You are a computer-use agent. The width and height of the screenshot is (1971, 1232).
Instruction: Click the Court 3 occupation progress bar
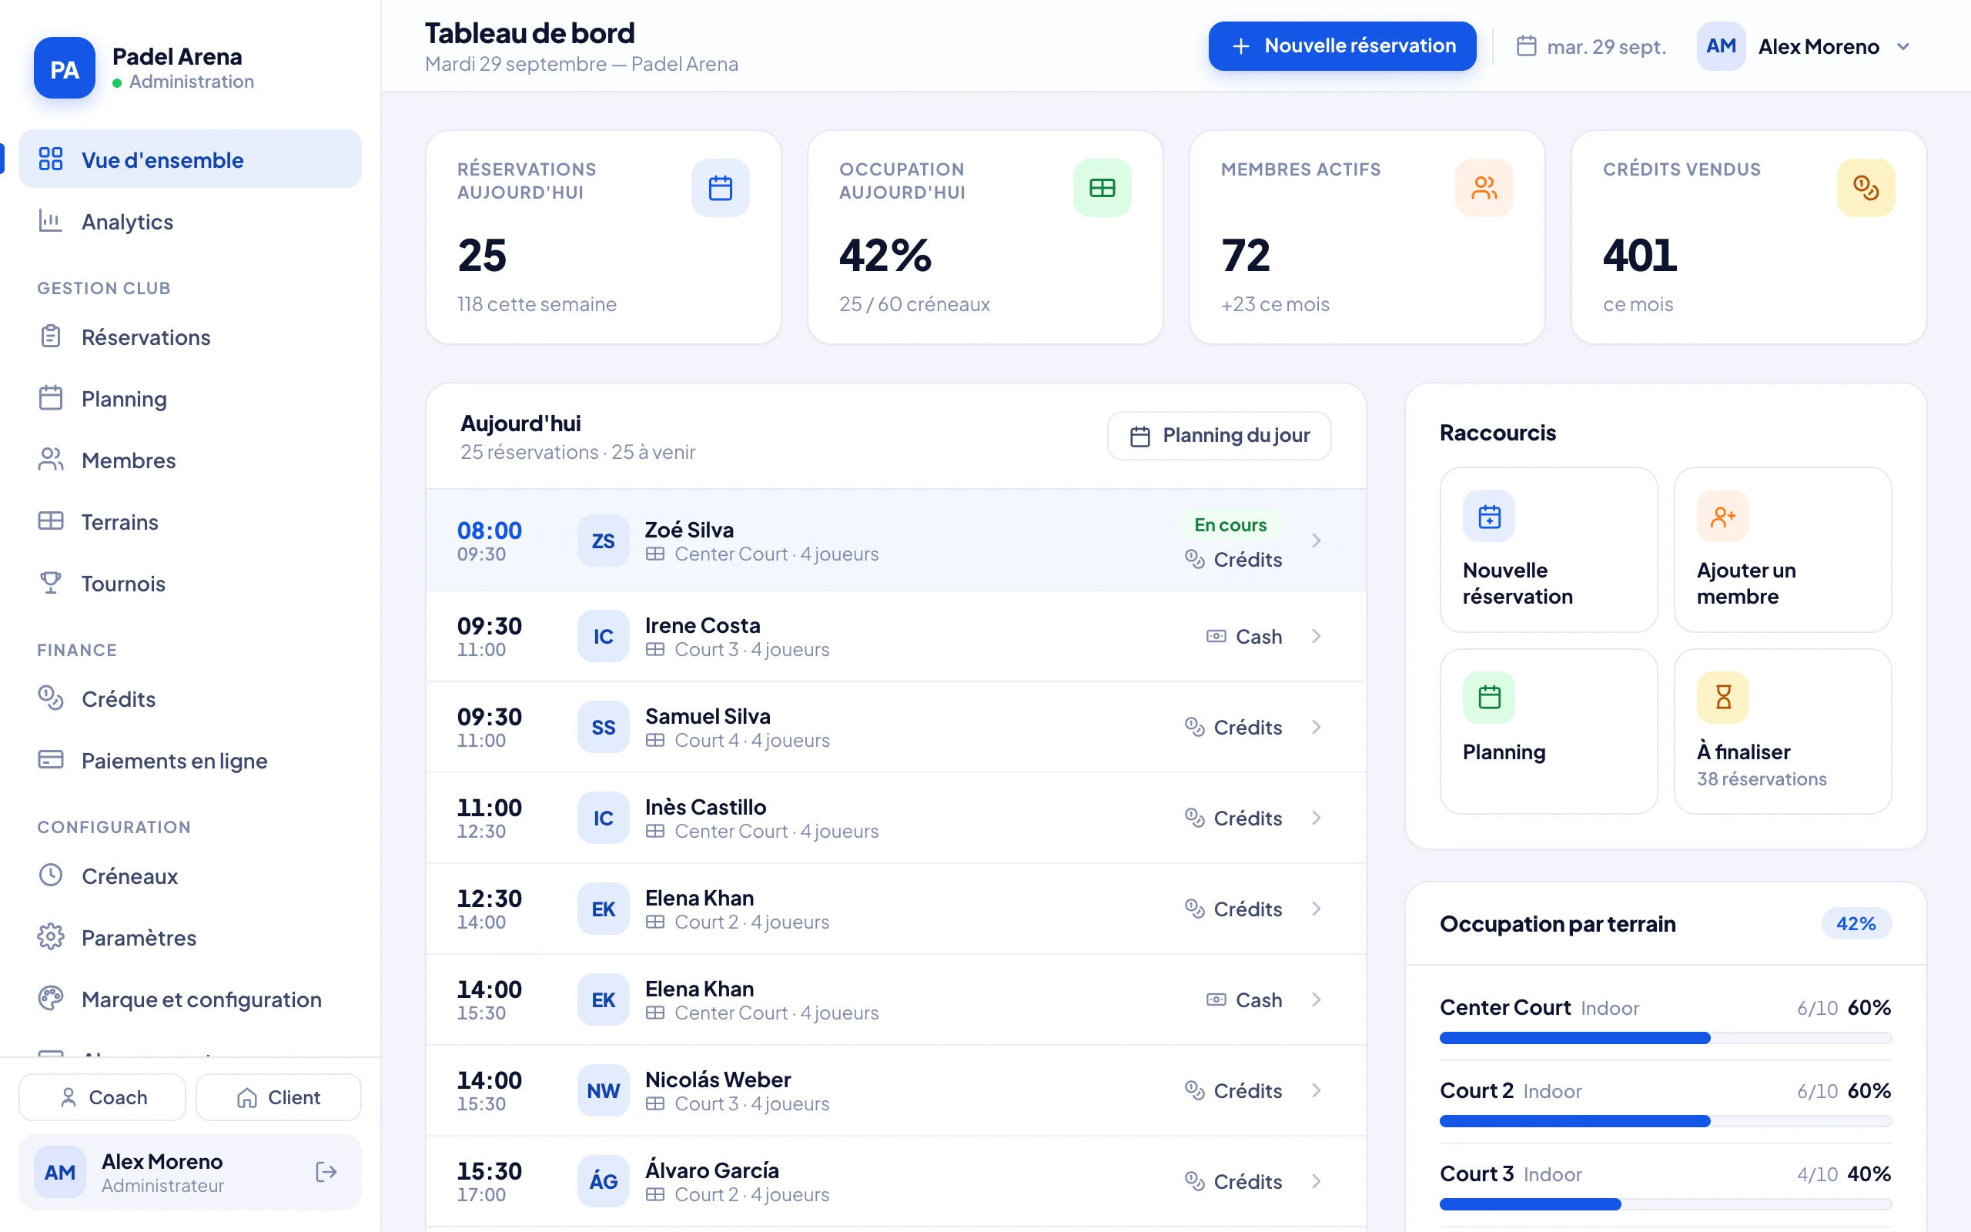pos(1665,1204)
